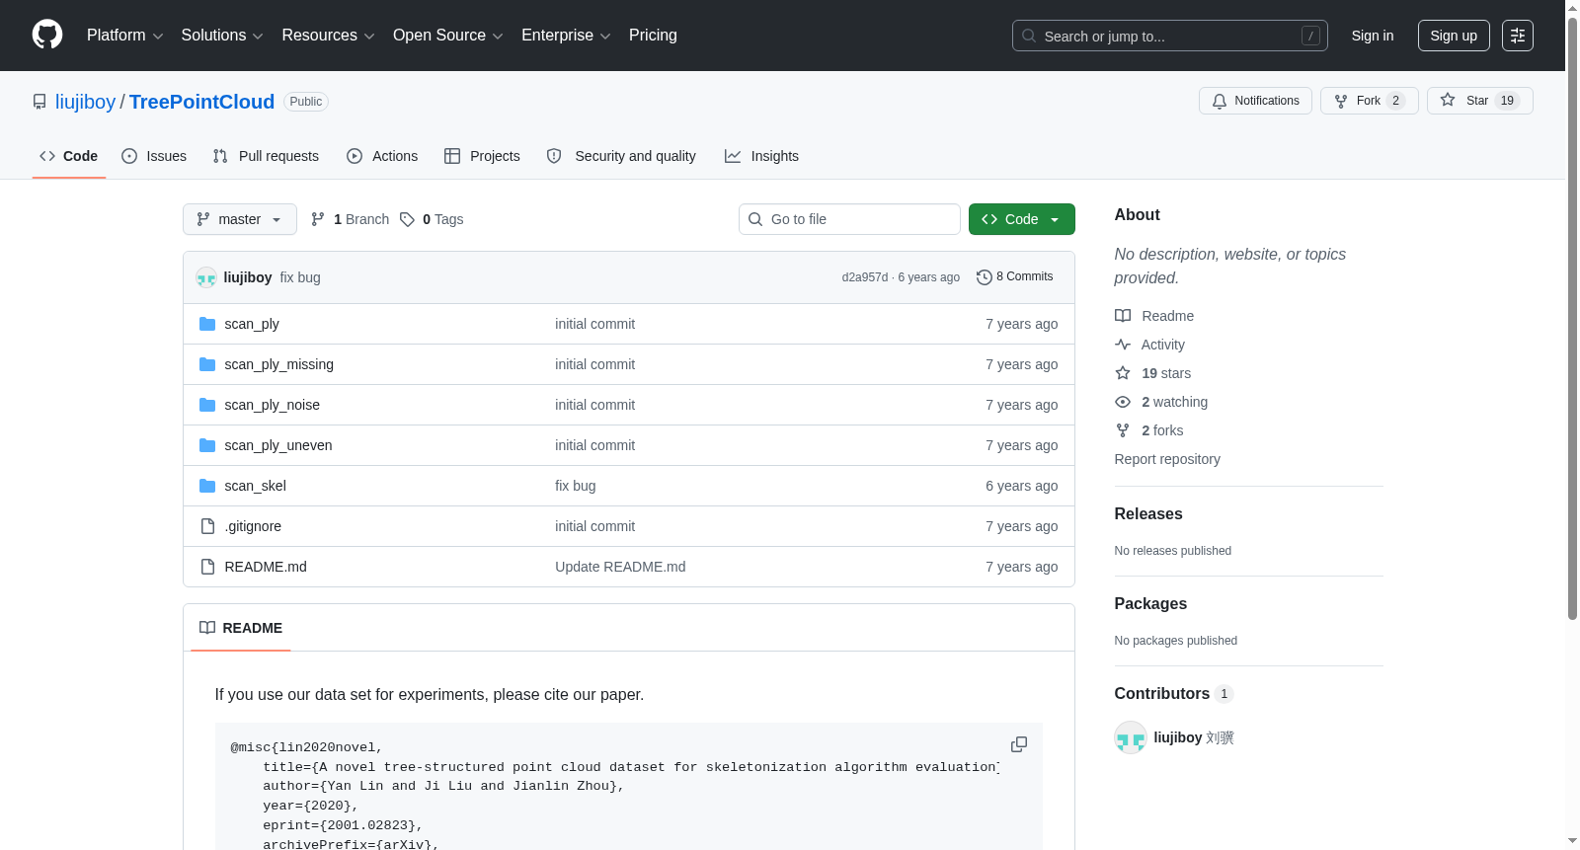Click the scan_skel folder icon
Viewport: 1580px width, 850px height.
[207, 486]
